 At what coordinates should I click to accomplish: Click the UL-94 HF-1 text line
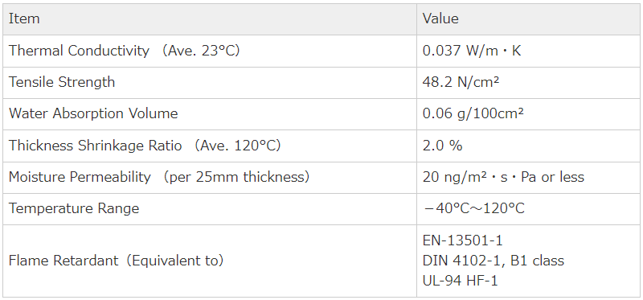point(460,282)
